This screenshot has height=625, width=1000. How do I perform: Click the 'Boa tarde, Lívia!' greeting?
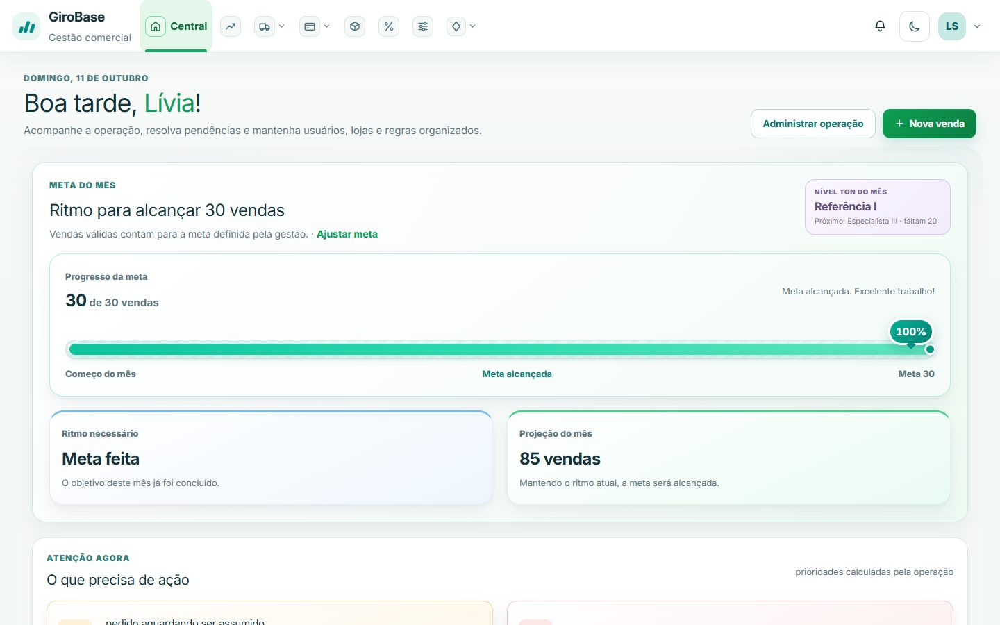(112, 103)
